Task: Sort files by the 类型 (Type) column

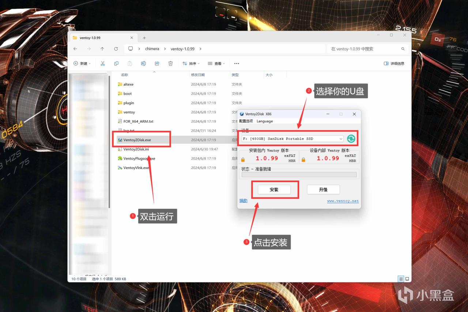Action: tap(235, 75)
